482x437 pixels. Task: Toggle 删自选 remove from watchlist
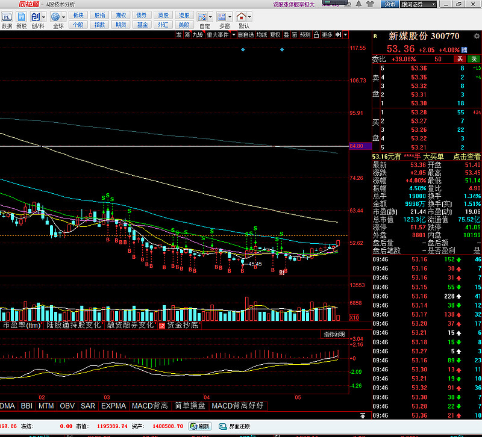pyautogui.click(x=246, y=35)
